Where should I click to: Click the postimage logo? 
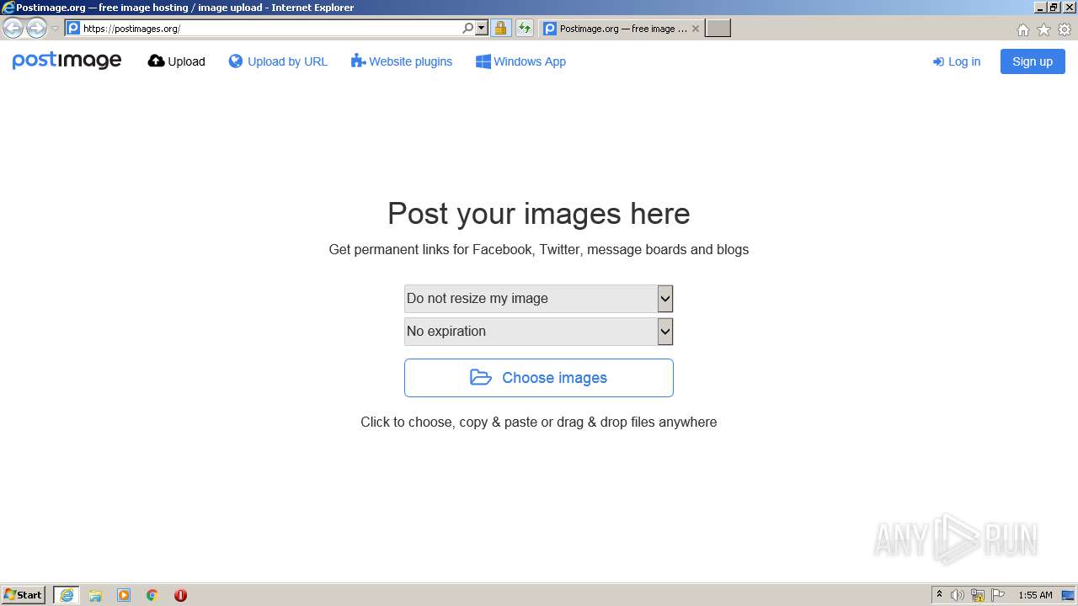click(x=67, y=61)
